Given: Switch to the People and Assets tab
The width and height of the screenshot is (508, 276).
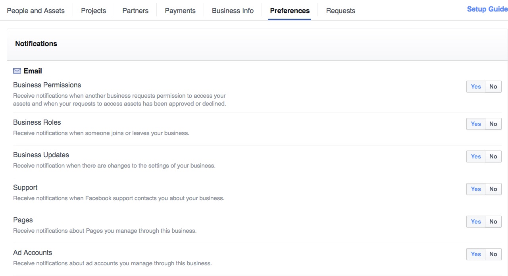Looking at the screenshot, I should [x=35, y=11].
